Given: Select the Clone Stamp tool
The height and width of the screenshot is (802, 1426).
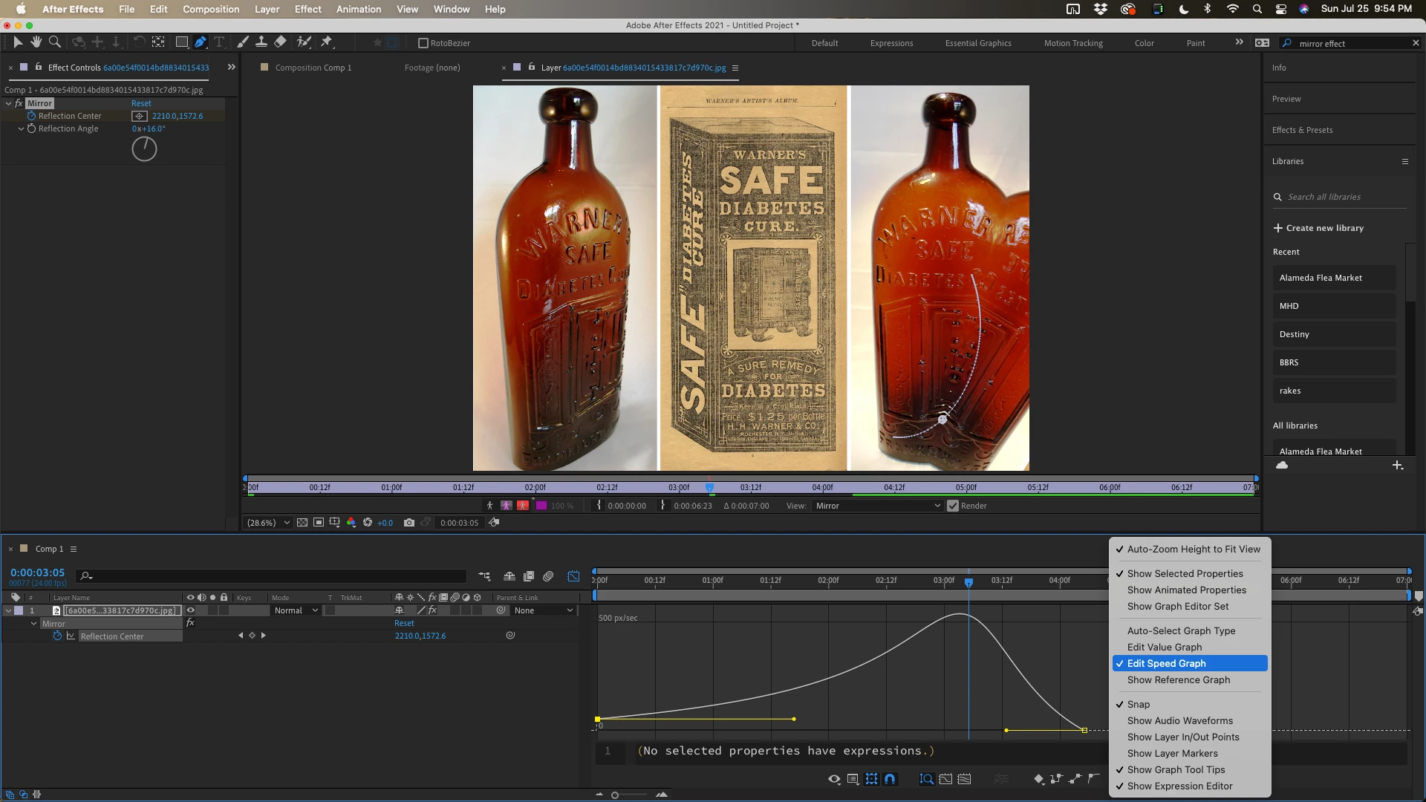Looking at the screenshot, I should pos(261,42).
